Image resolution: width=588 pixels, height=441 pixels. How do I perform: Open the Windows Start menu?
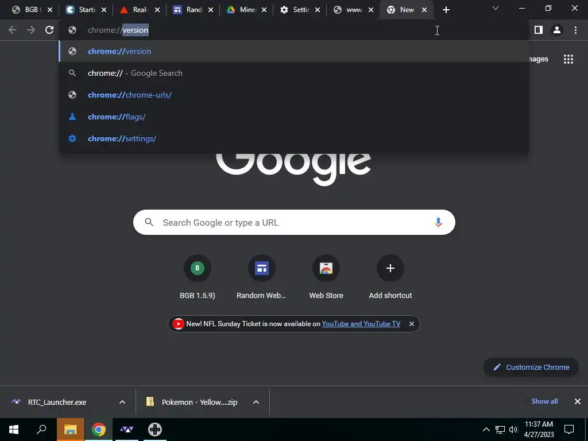tap(14, 430)
